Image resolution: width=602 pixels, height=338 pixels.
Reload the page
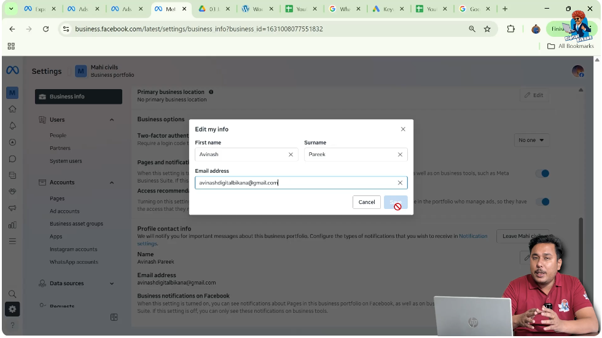click(x=45, y=29)
